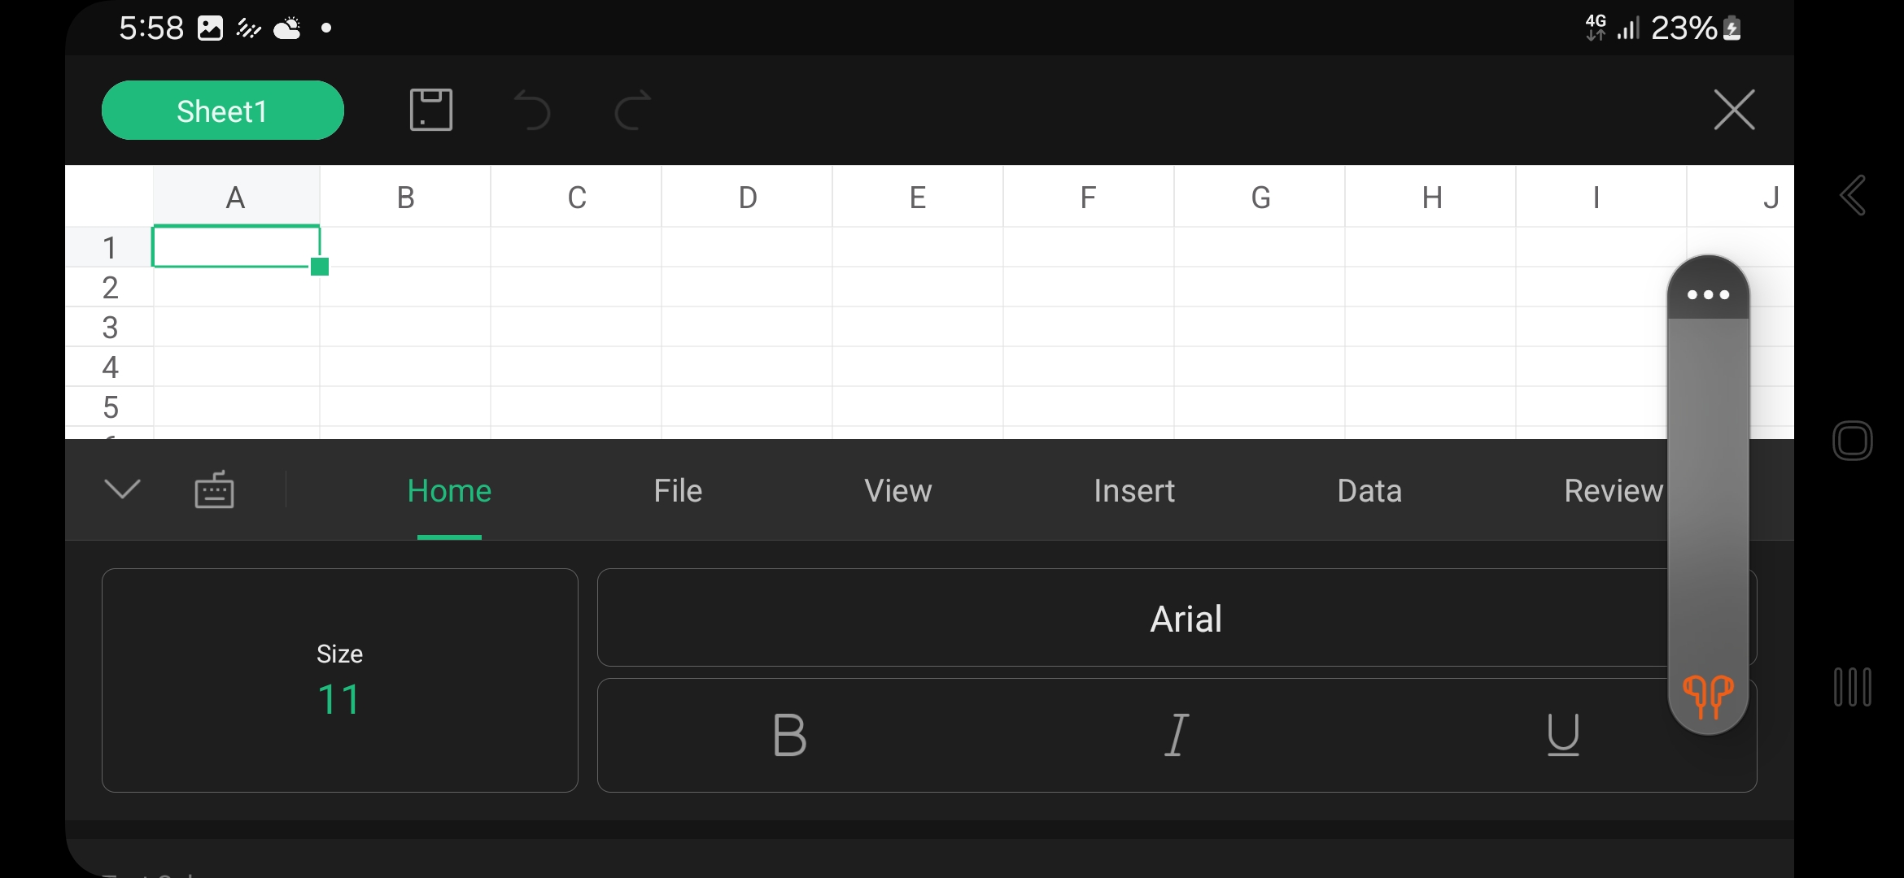1904x878 pixels.
Task: Toggle bold formatting
Action: click(x=789, y=735)
